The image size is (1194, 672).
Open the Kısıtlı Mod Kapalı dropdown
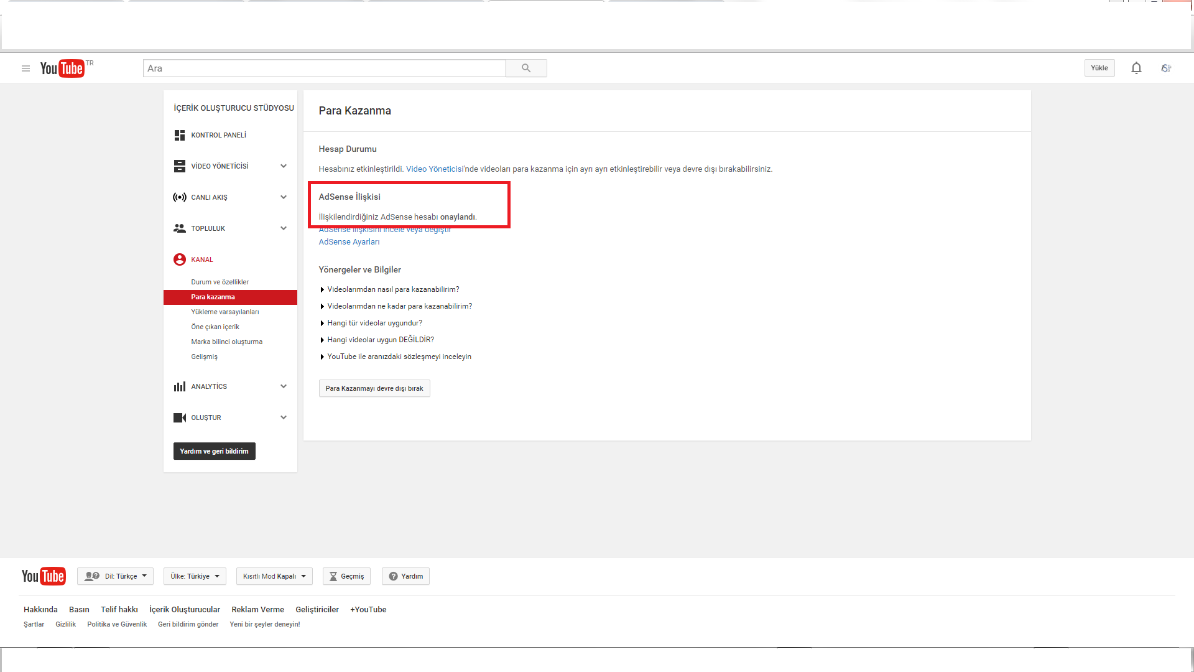point(274,576)
